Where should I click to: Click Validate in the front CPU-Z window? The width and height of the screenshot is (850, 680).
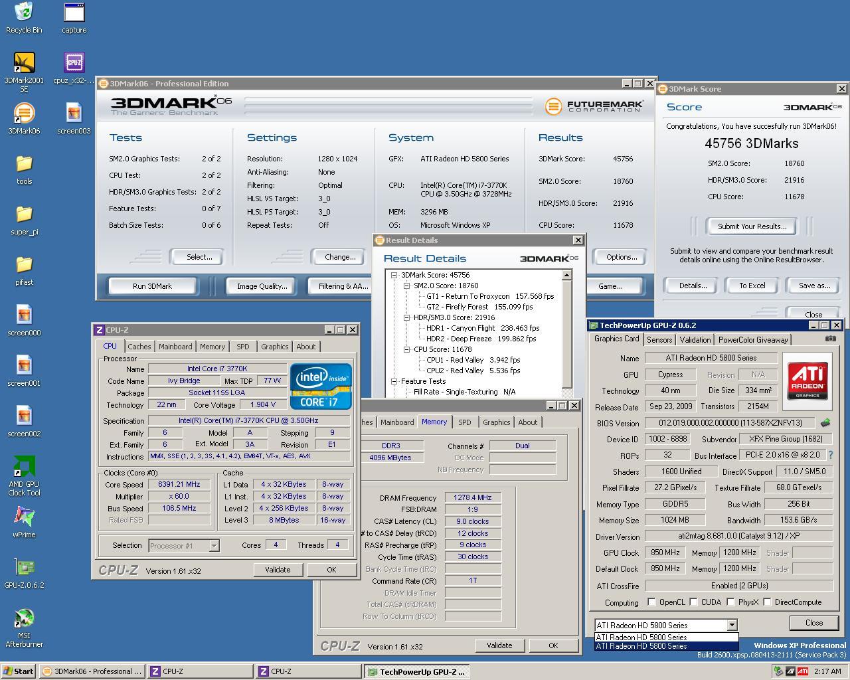[278, 570]
